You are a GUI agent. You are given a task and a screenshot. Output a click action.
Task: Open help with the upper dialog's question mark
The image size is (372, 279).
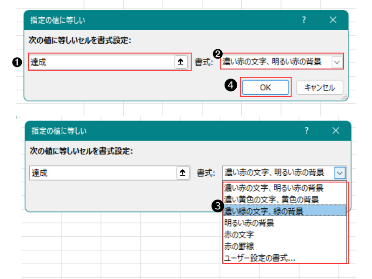(304, 20)
